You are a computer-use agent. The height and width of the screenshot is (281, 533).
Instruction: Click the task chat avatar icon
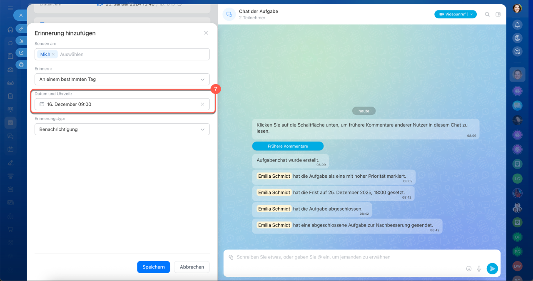pos(229,15)
